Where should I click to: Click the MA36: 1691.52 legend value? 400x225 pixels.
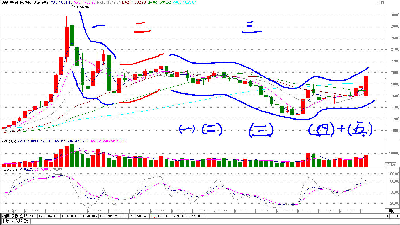coord(159,2)
